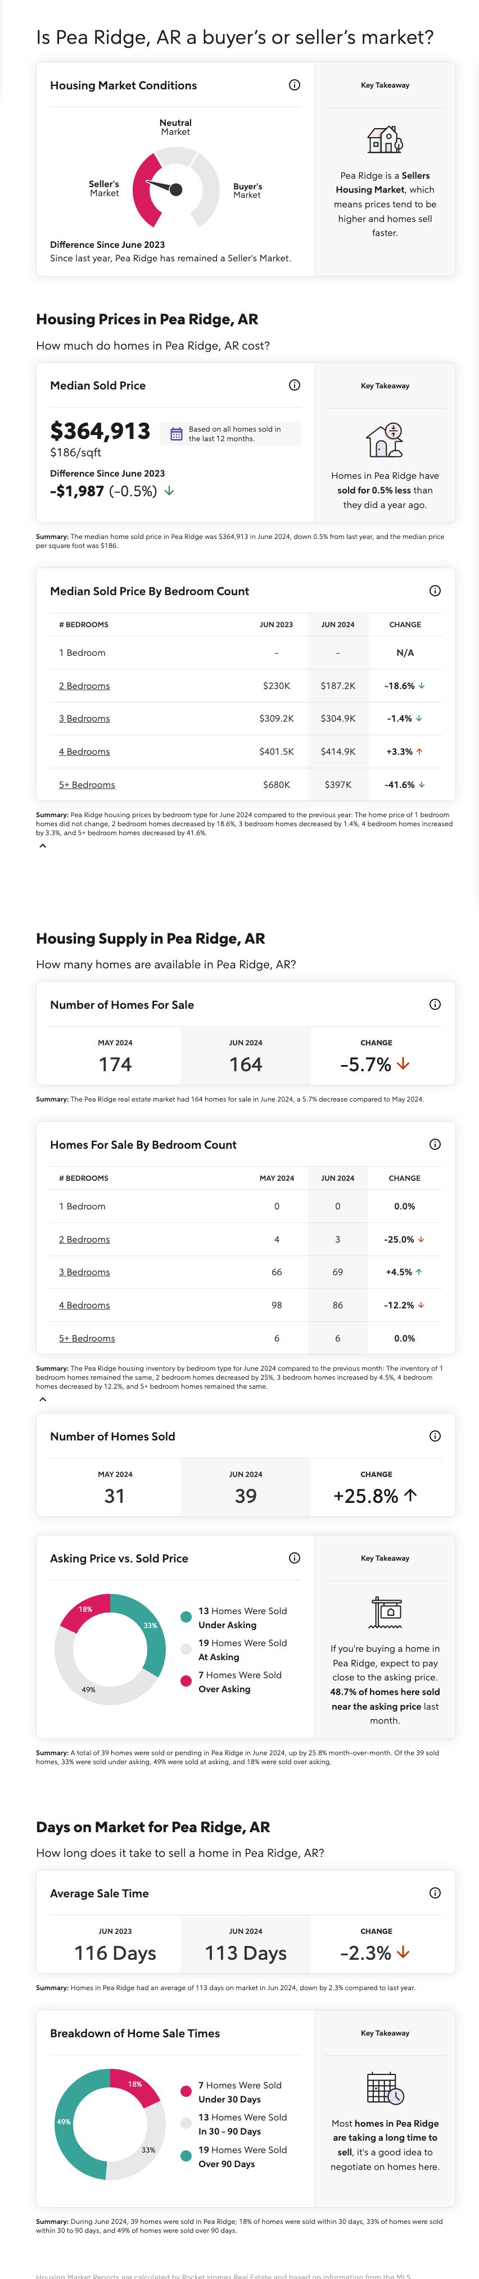Open the Number of Homes For Sale info icon
Image resolution: width=479 pixels, height=2279 pixels.
(435, 1004)
